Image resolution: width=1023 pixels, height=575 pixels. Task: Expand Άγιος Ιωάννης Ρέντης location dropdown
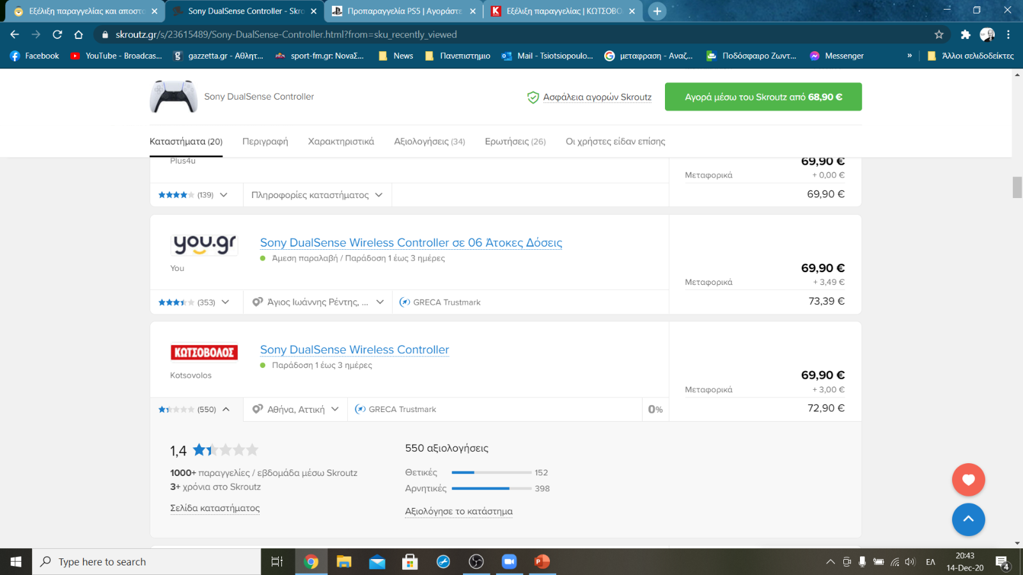point(318,302)
